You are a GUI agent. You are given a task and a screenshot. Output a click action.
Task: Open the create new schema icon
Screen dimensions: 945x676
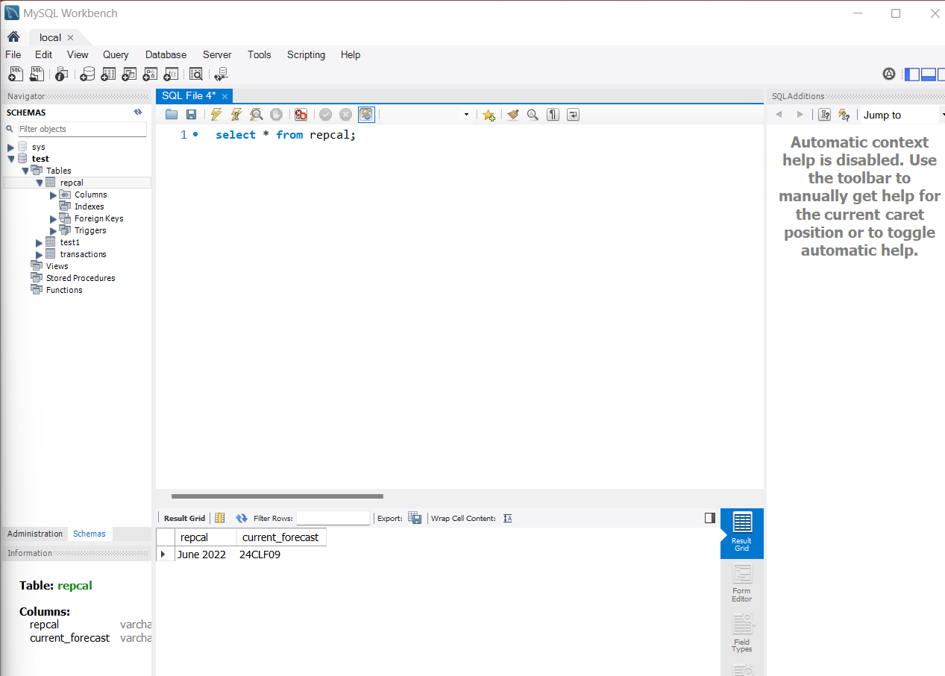coord(87,74)
